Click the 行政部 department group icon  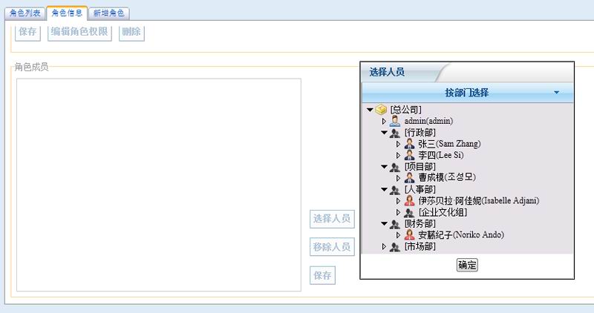[395, 133]
